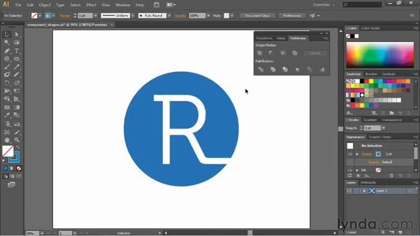Click the Crop pathfinder icon
The width and height of the screenshot is (420, 236).
[x=297, y=69]
